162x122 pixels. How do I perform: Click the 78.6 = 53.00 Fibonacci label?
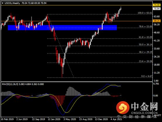pyautogui.click(x=145, y=26)
